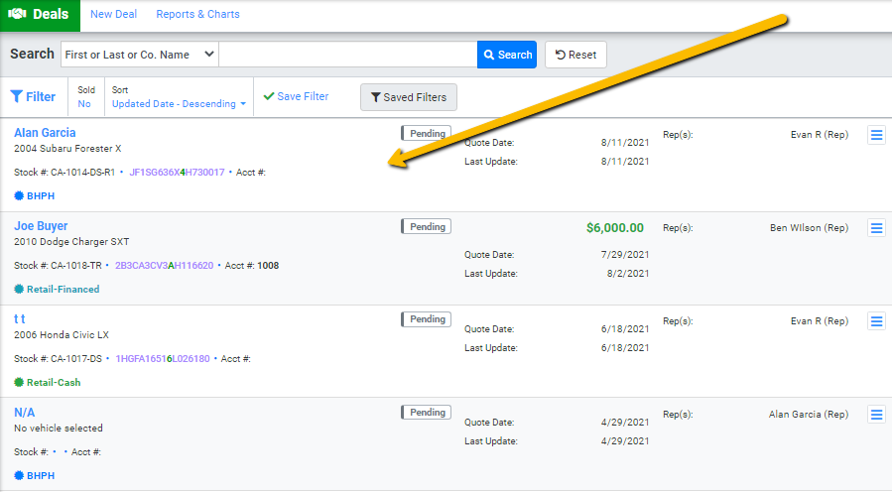The width and height of the screenshot is (892, 492).
Task: Click inside the search text field
Action: 347,55
